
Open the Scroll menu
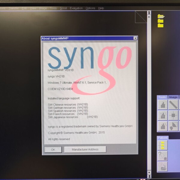pyautogui.click(x=63, y=8)
